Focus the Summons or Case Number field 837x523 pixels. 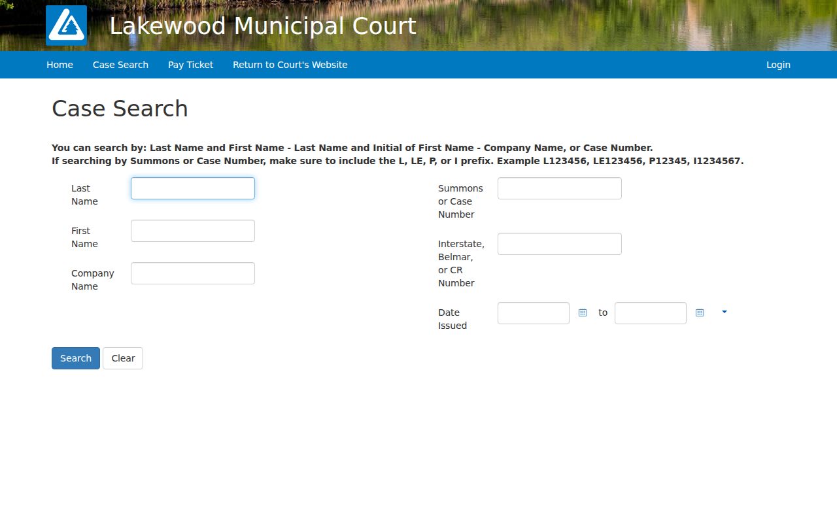click(x=560, y=188)
